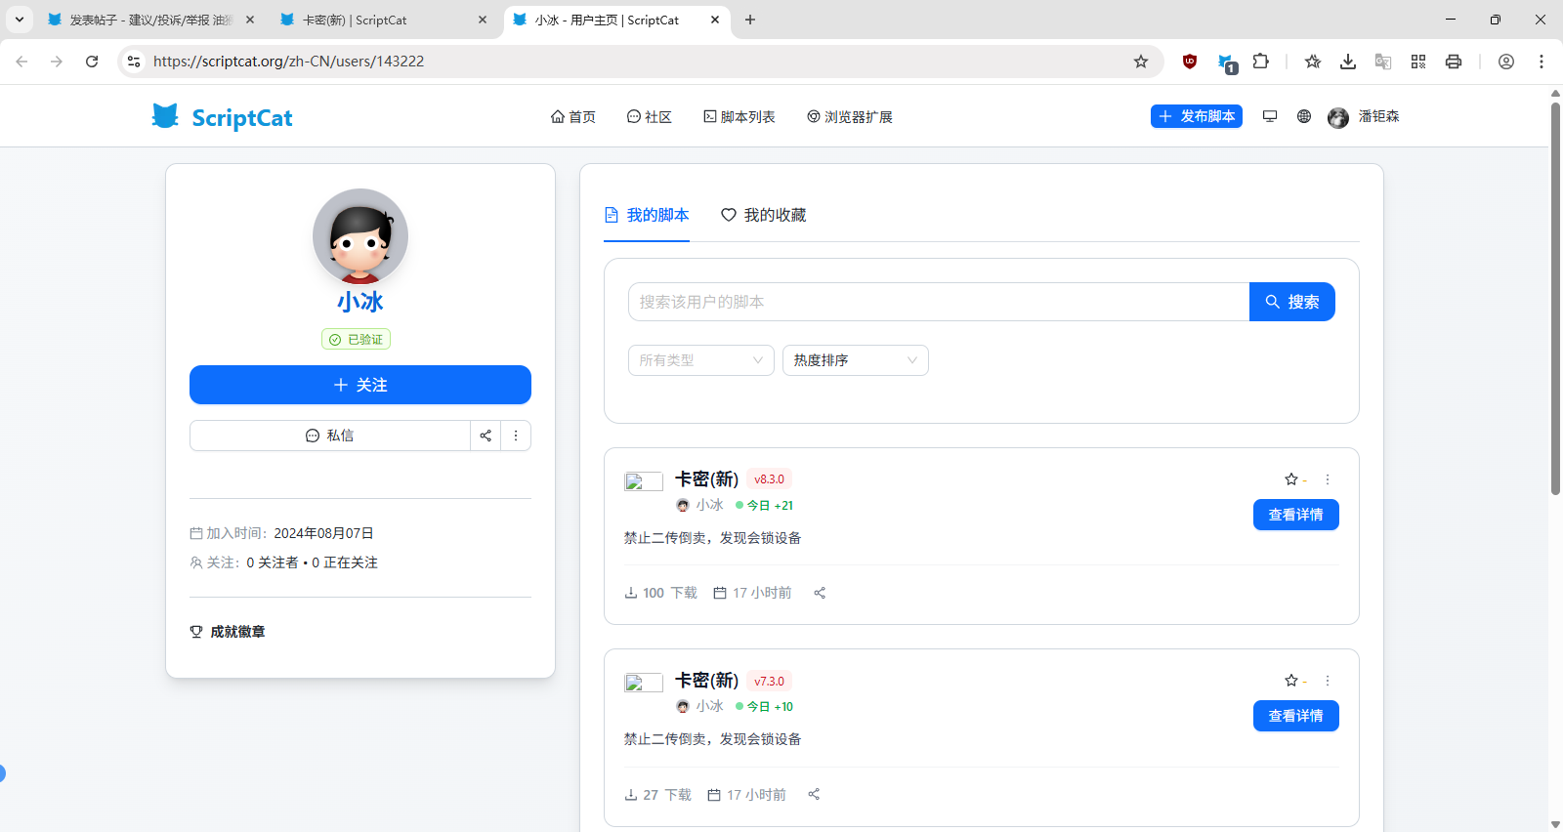This screenshot has height=832, width=1563.
Task: Open more options on v8.3.0 card
Action: [1328, 479]
